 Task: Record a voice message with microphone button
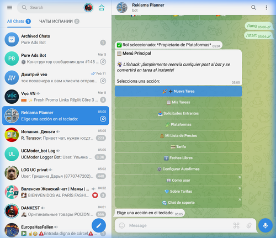[x=266, y=225]
